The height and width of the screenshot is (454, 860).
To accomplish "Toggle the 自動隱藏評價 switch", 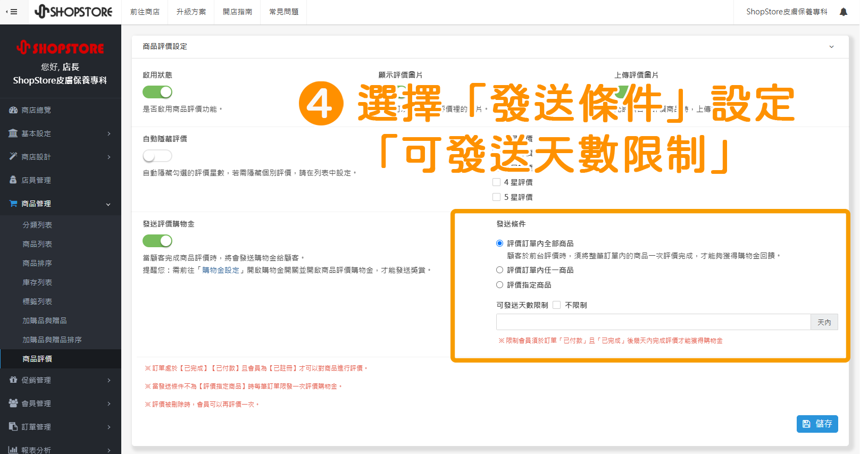I will tap(157, 156).
